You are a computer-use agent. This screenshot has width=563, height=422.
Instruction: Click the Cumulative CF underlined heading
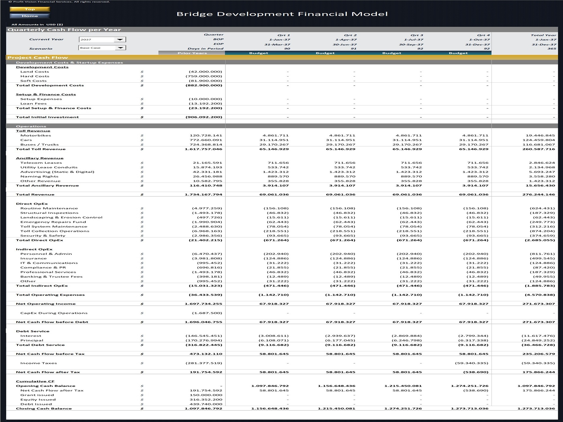[x=35, y=381]
